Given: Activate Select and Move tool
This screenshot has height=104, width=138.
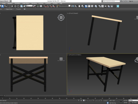Looking at the screenshot, I should [15, 6].
